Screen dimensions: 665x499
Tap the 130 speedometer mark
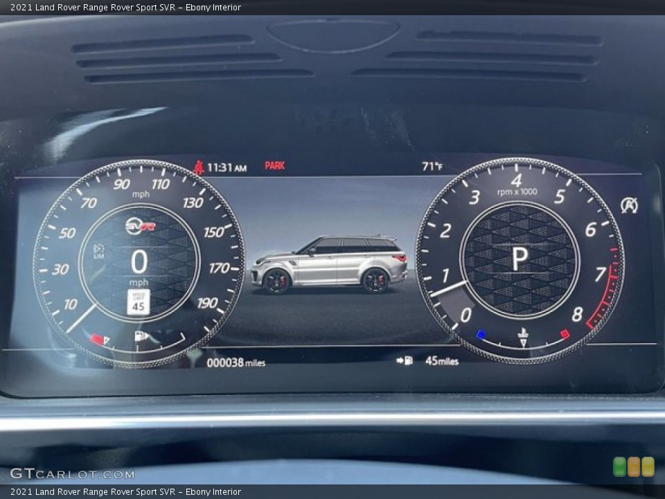[193, 203]
